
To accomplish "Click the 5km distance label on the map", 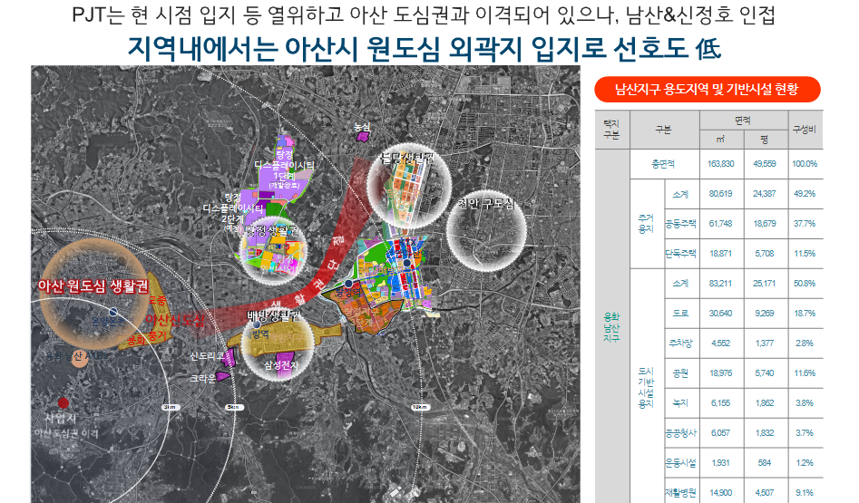I will [234, 407].
